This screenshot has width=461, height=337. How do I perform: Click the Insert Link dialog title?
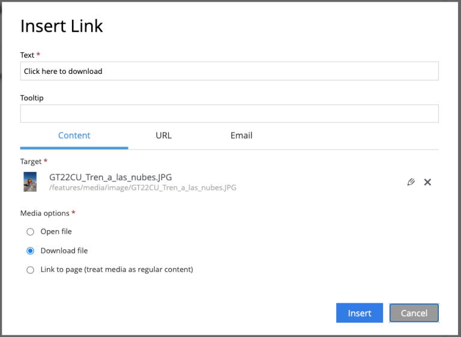click(x=61, y=26)
